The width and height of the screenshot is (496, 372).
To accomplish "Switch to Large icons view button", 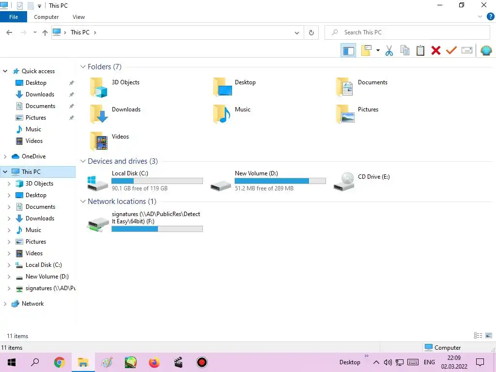I will pyautogui.click(x=489, y=336).
